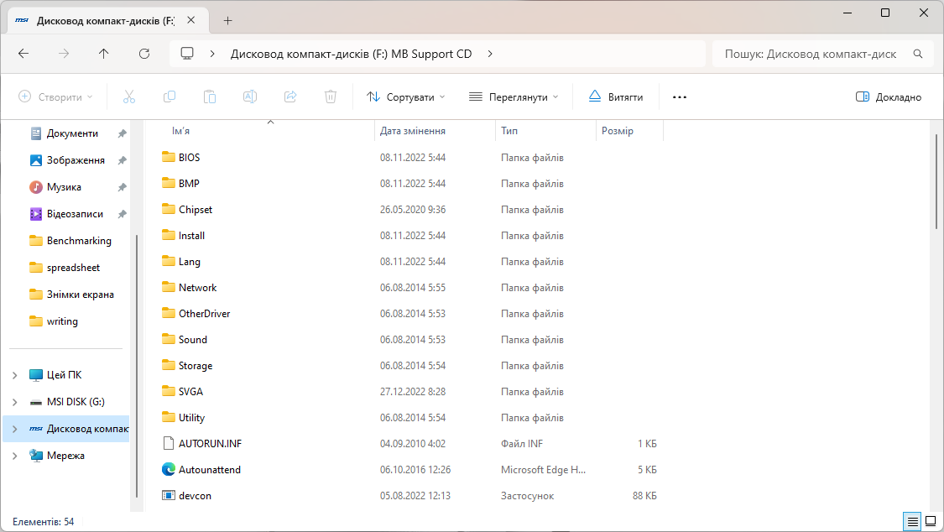Click the chevron after MB Support CD path
The height and width of the screenshot is (532, 944).
click(x=490, y=54)
